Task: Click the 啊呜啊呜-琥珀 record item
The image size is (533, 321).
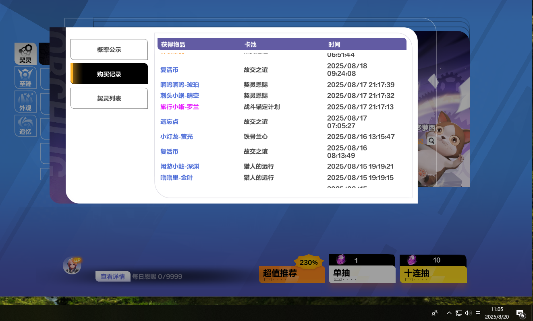Action: click(x=180, y=84)
